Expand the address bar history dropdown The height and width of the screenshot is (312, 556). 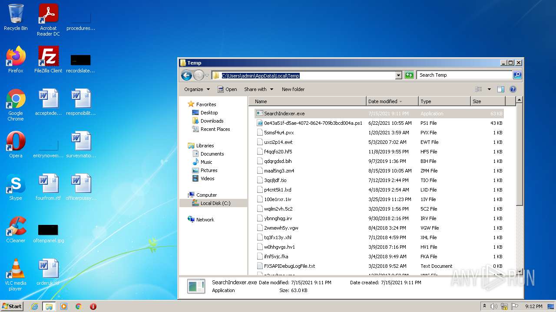pyautogui.click(x=398, y=75)
